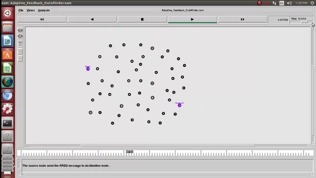This screenshot has height=178, width=316.
Task: Open the power session menu
Action: point(313,3)
